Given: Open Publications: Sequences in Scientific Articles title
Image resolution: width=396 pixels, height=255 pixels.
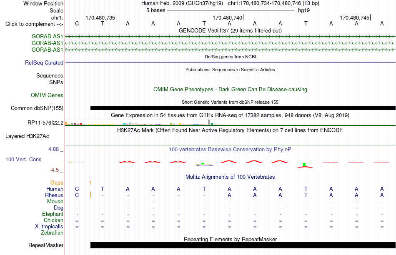Looking at the screenshot, I should tap(230, 70).
